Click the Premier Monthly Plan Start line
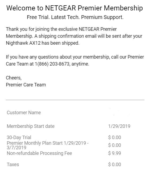Viewport: 157px width, 172px height. point(48,145)
